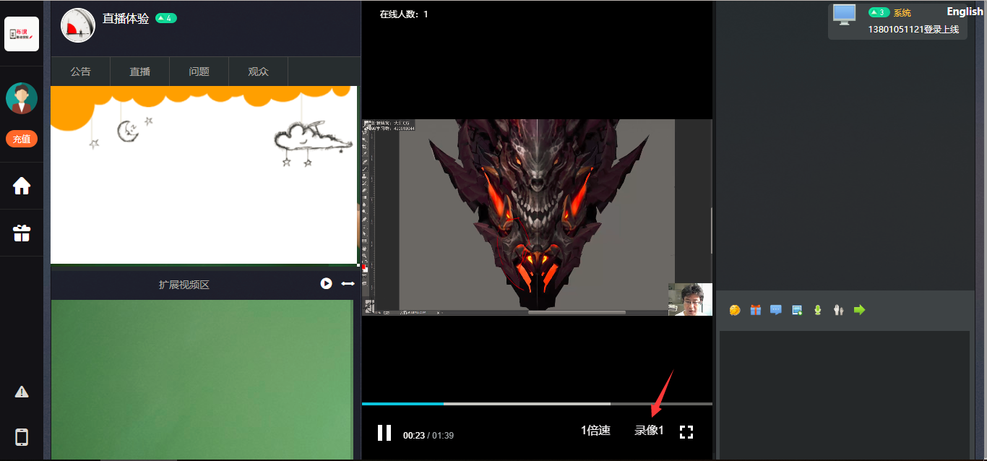Click the orange 充值 recharge button
Viewport: 987px width, 461px height.
tap(22, 139)
